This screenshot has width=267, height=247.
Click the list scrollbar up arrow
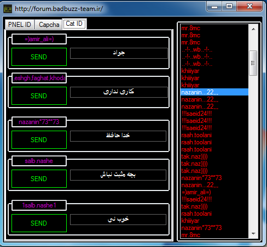click(253, 29)
